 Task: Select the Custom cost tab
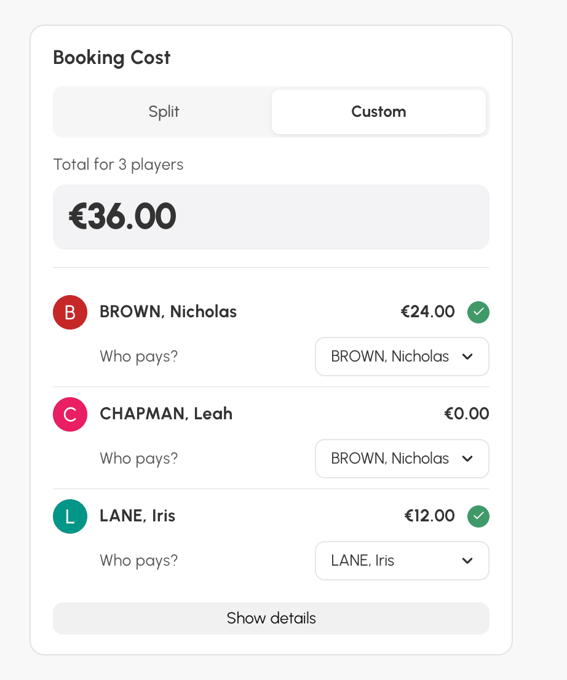click(x=379, y=112)
